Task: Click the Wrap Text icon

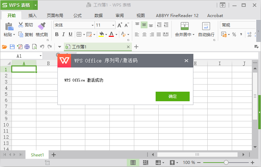Action: coord(206,26)
